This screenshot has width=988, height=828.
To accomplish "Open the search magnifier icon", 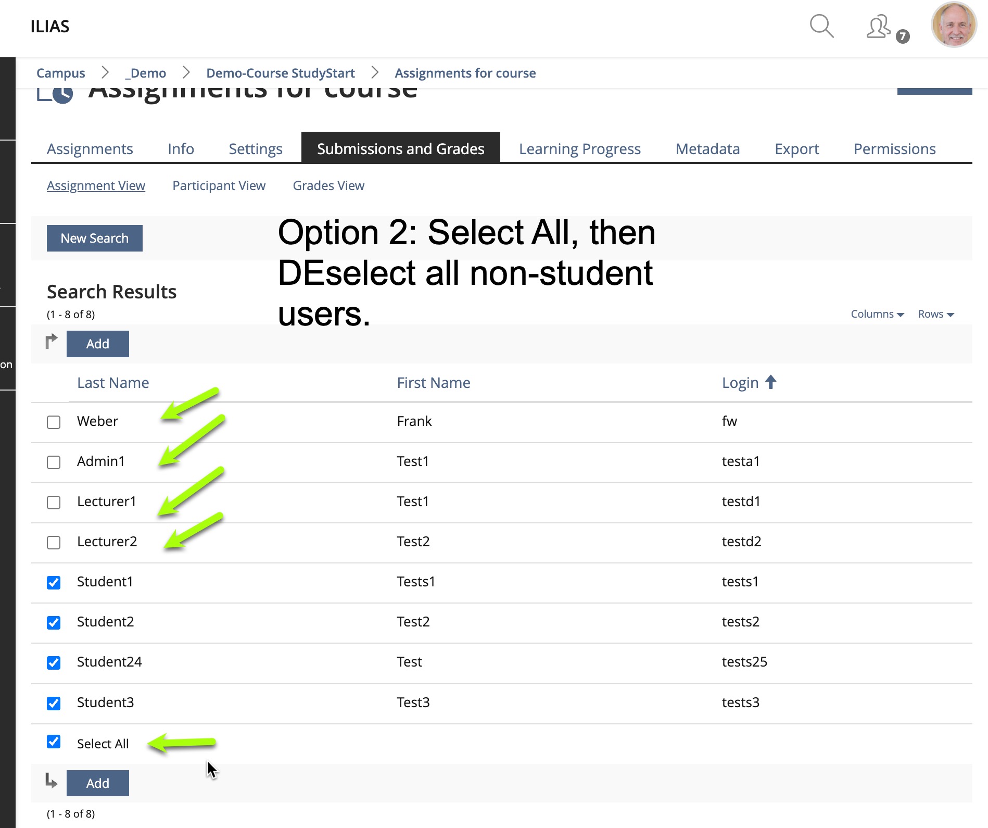I will click(821, 26).
